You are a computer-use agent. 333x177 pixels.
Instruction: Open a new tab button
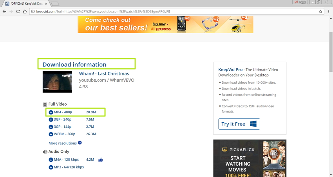tap(55, 4)
